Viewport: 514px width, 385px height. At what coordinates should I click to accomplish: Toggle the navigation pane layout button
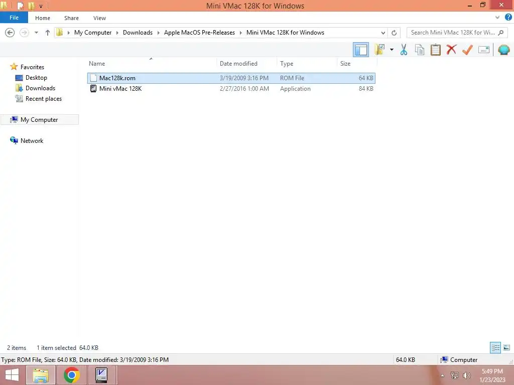click(361, 50)
